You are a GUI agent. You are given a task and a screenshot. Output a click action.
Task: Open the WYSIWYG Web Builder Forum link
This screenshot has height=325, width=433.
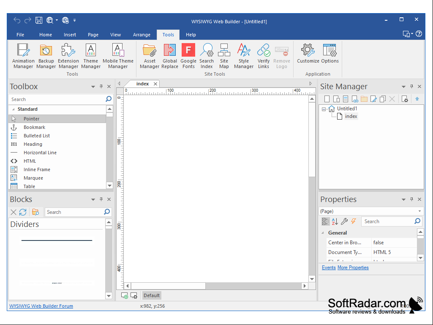pos(41,306)
